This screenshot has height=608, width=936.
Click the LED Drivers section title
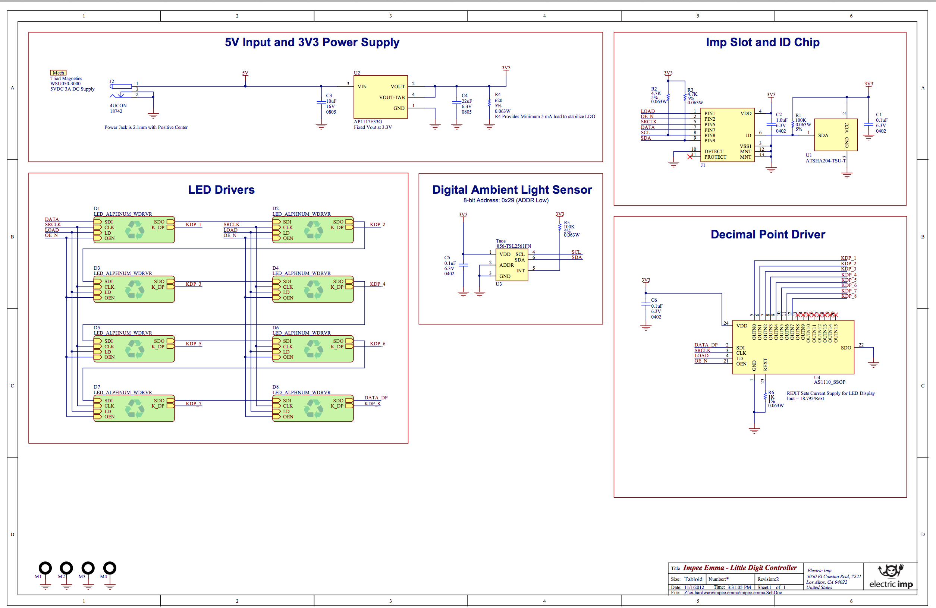pyautogui.click(x=221, y=189)
